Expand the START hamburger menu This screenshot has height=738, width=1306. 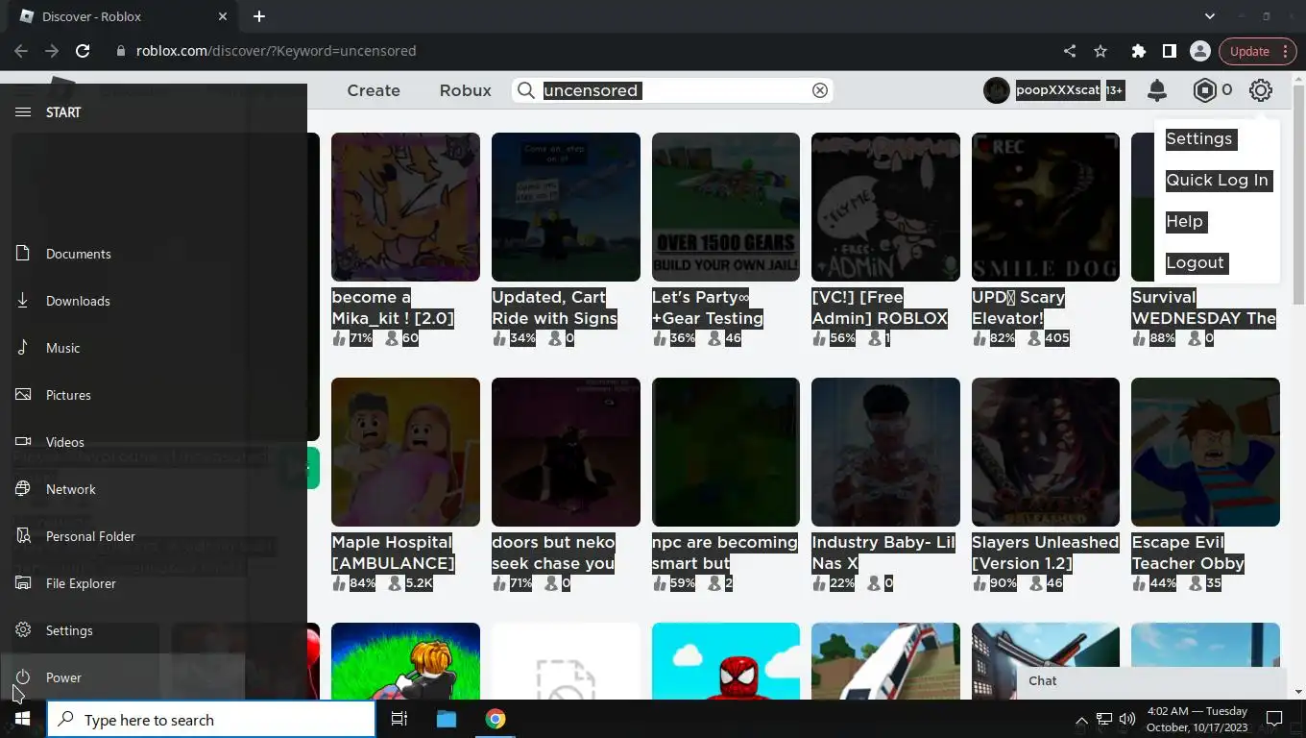(x=23, y=112)
